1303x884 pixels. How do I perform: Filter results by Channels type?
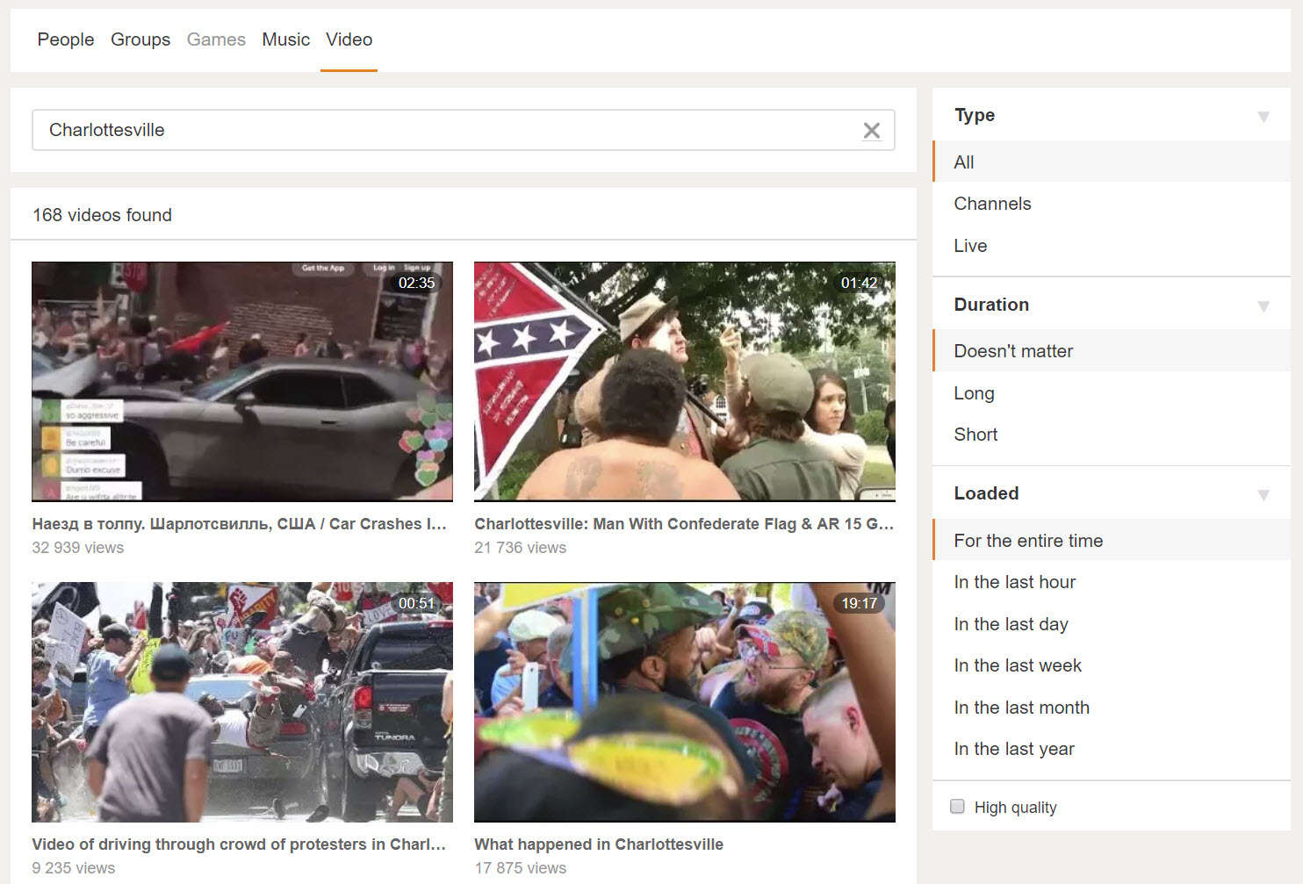click(x=992, y=204)
